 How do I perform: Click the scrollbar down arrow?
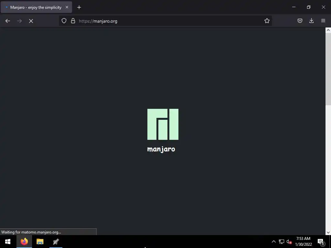pos(328,232)
